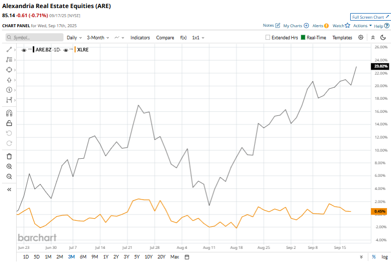Open the Compare menu
The height and width of the screenshot is (263, 391).
click(x=165, y=38)
